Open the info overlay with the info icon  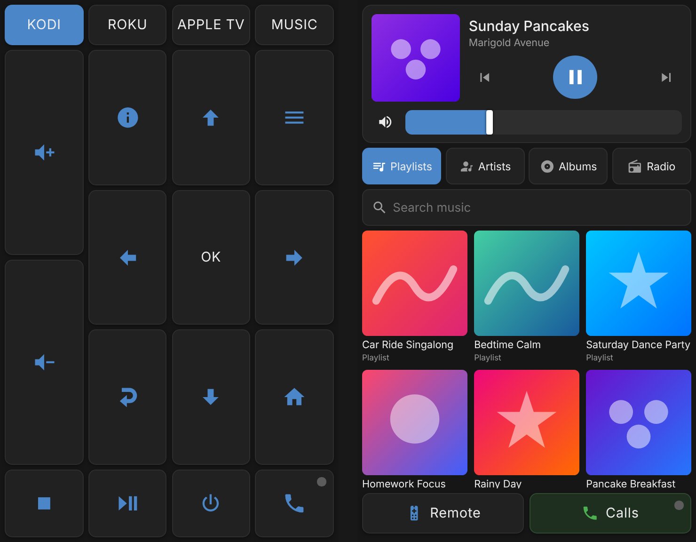click(127, 118)
